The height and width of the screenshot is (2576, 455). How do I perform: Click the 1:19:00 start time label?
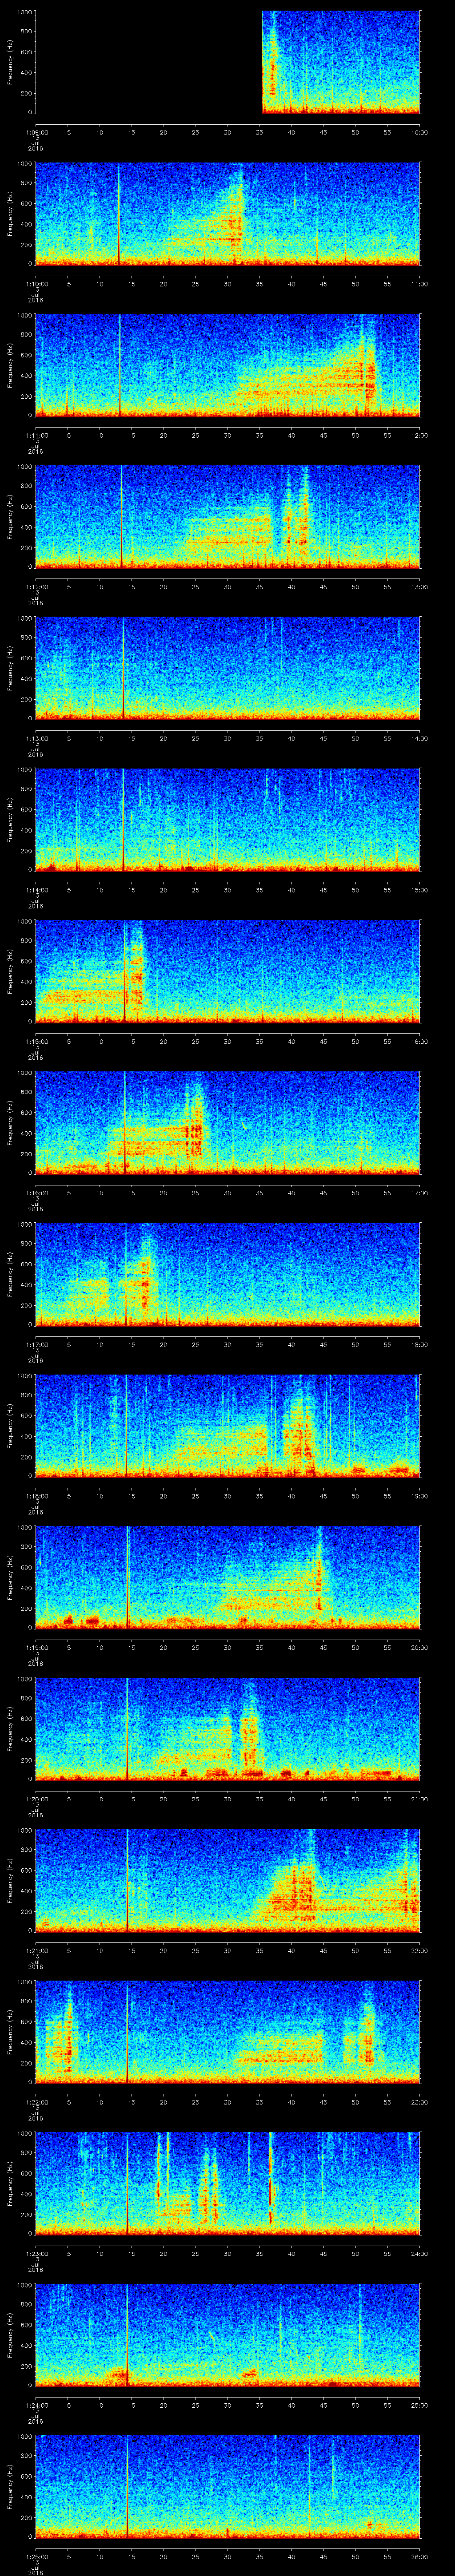click(37, 1647)
